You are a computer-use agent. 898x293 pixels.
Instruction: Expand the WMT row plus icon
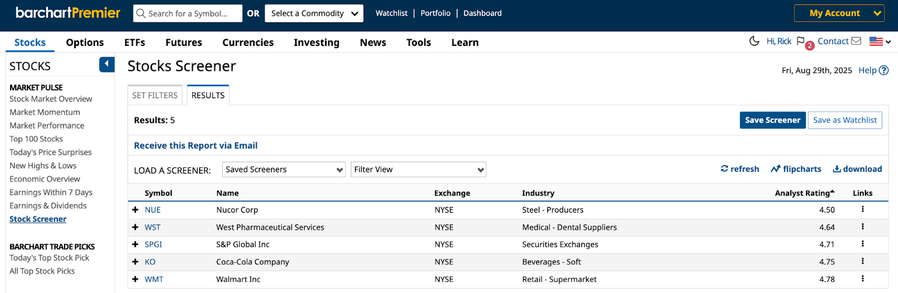(135, 279)
